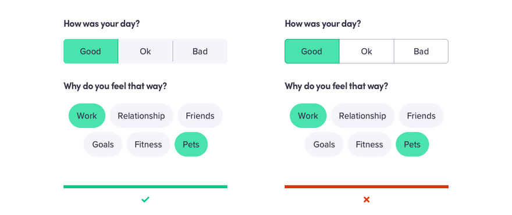Screen dimensions: 512x215
Task: Toggle the Relationship chip in left panel
Action: [x=141, y=116]
